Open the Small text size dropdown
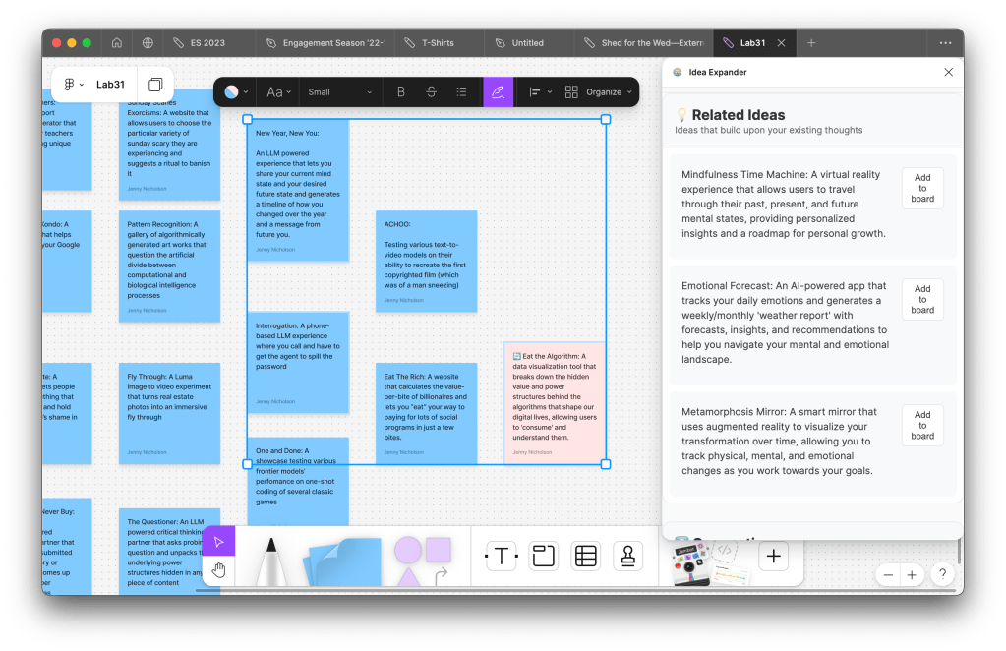Image resolution: width=1006 pixels, height=651 pixels. pos(340,92)
